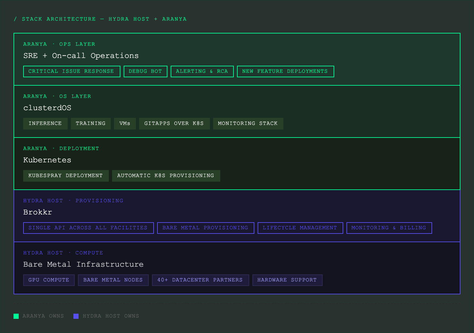
Task: Click the Stack Architecture page title
Action: [x=100, y=19]
